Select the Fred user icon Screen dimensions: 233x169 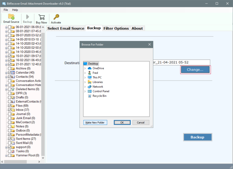[x=89, y=73]
